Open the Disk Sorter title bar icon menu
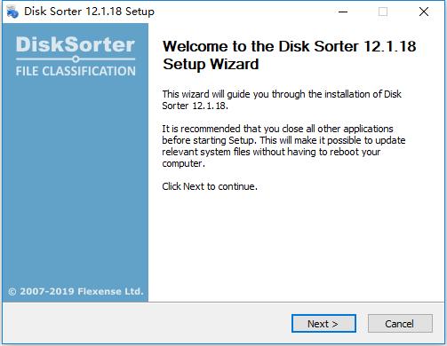The height and width of the screenshot is (346, 447). coord(12,12)
